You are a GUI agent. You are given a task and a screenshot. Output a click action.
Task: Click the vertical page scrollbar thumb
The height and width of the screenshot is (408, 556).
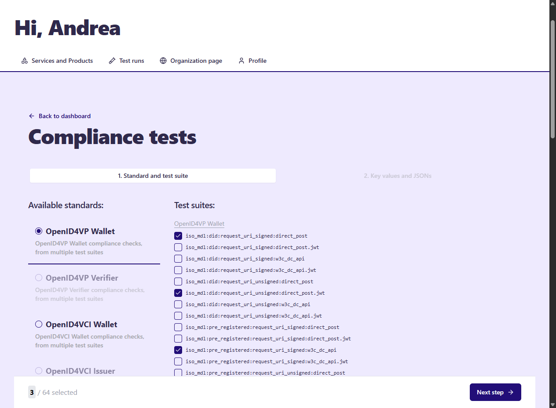553,79
